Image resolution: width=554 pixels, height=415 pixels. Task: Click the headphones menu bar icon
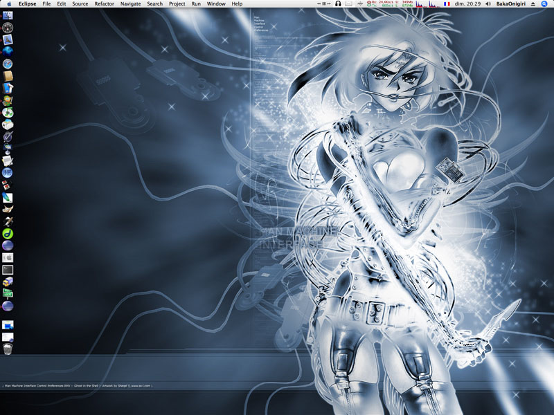point(338,4)
